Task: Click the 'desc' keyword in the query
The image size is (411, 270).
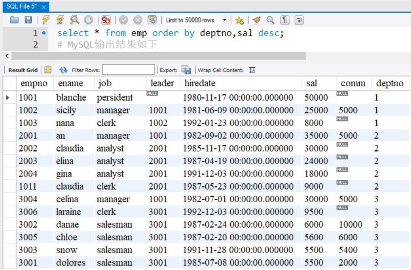Action: [268, 33]
